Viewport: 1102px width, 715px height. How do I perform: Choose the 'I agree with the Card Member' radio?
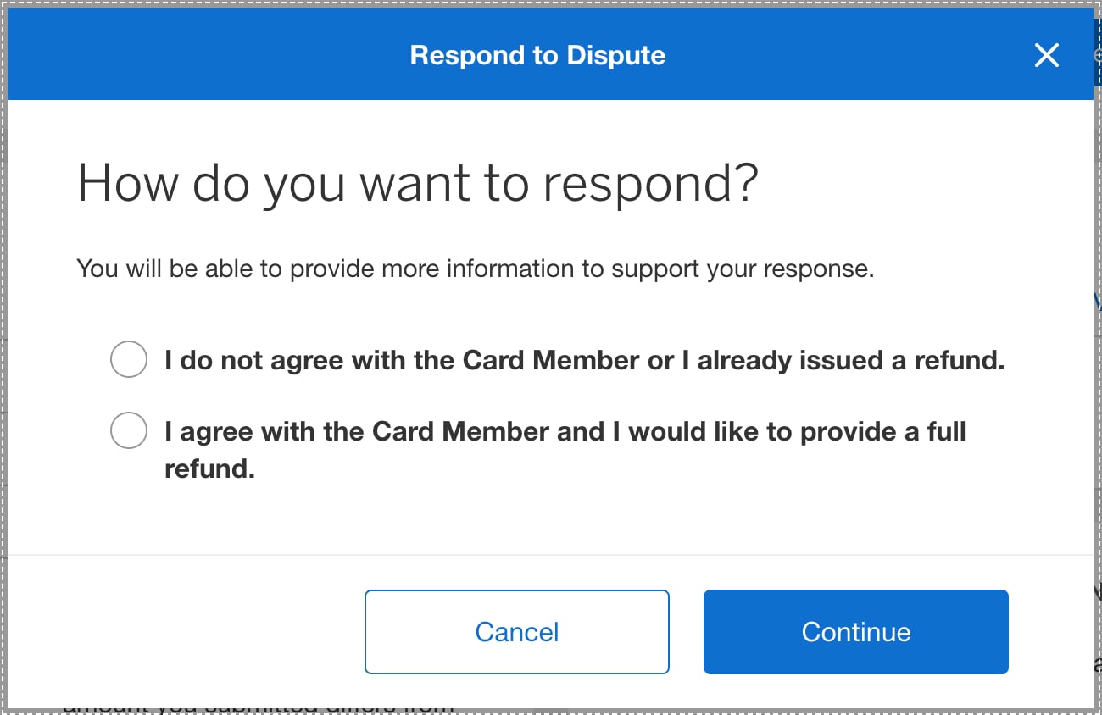tap(129, 431)
